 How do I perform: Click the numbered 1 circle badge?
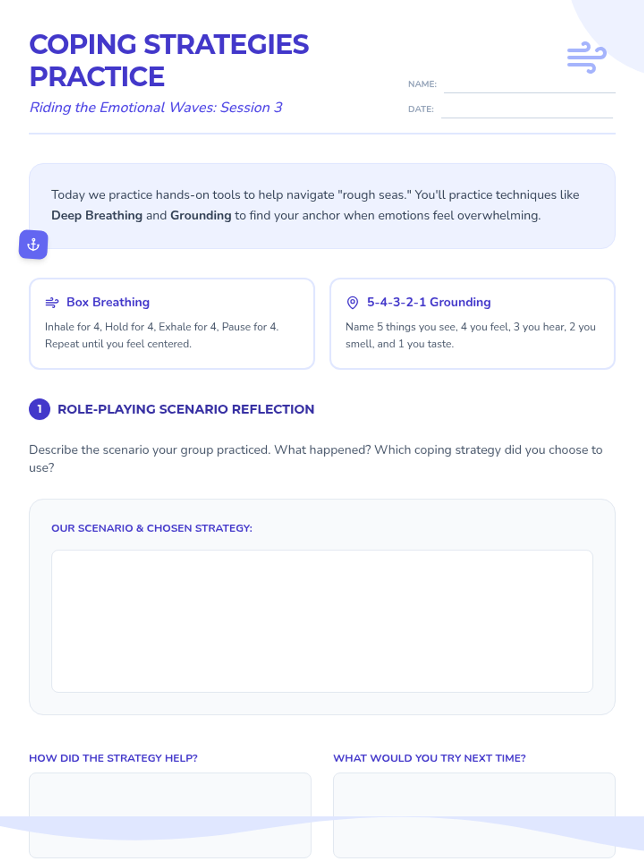point(40,409)
